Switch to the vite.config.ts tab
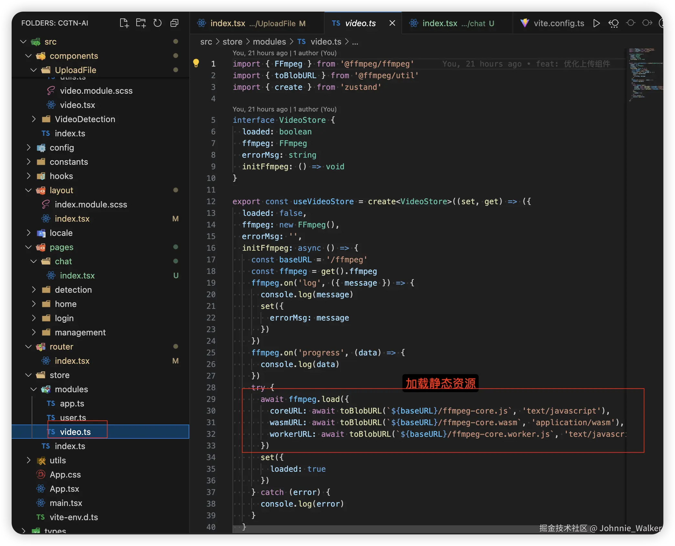 tap(558, 23)
